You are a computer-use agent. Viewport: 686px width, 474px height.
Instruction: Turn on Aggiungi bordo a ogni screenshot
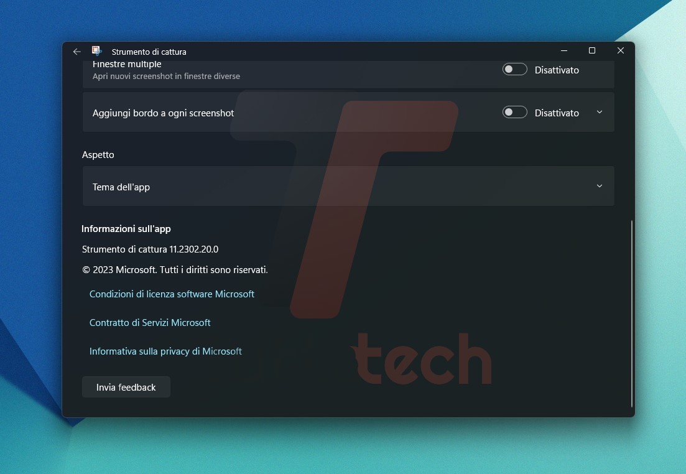pos(514,113)
